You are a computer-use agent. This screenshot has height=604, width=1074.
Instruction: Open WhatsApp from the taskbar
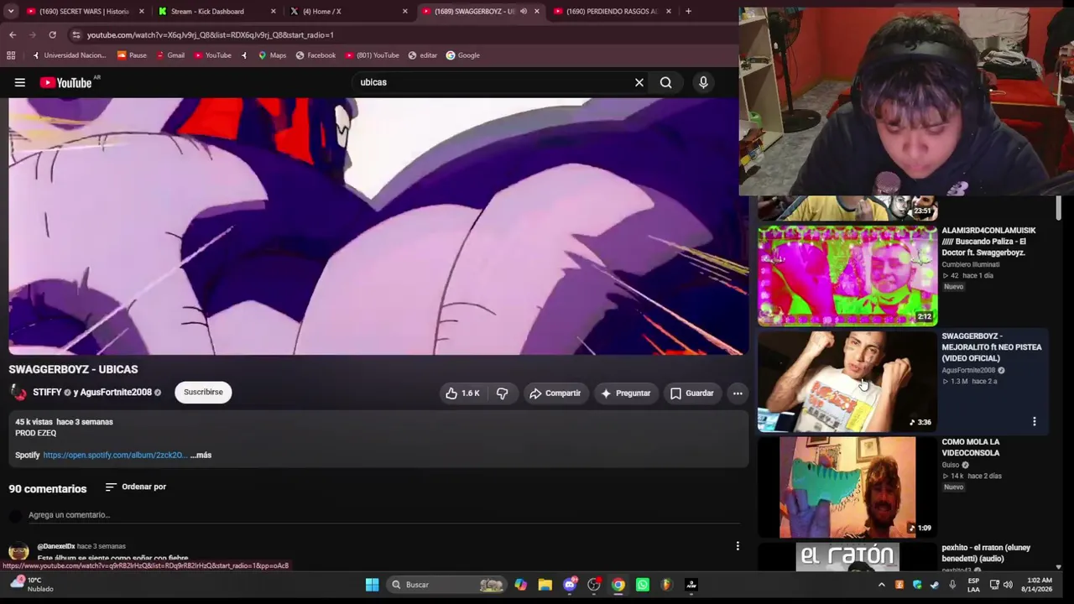(x=643, y=585)
